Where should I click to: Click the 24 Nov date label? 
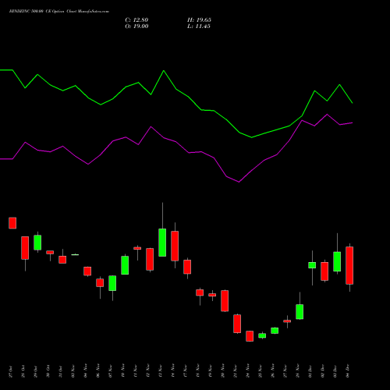click(247, 371)
